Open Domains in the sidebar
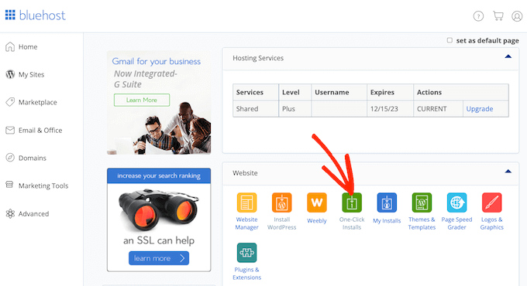The image size is (527, 286). coord(33,158)
